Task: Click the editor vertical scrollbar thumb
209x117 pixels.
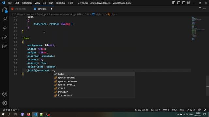Action: coord(208,85)
